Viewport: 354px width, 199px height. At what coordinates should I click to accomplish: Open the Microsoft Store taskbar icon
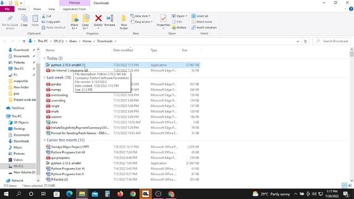click(56, 194)
